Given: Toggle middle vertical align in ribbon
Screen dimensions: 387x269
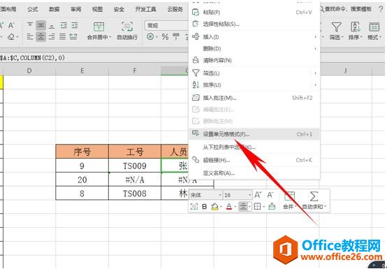Looking at the screenshot, I should coord(41,25).
